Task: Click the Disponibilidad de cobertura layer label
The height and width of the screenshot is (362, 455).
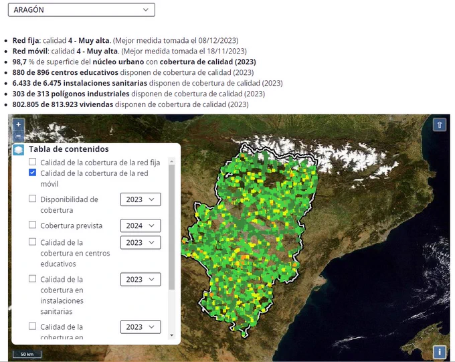Action: tap(69, 205)
